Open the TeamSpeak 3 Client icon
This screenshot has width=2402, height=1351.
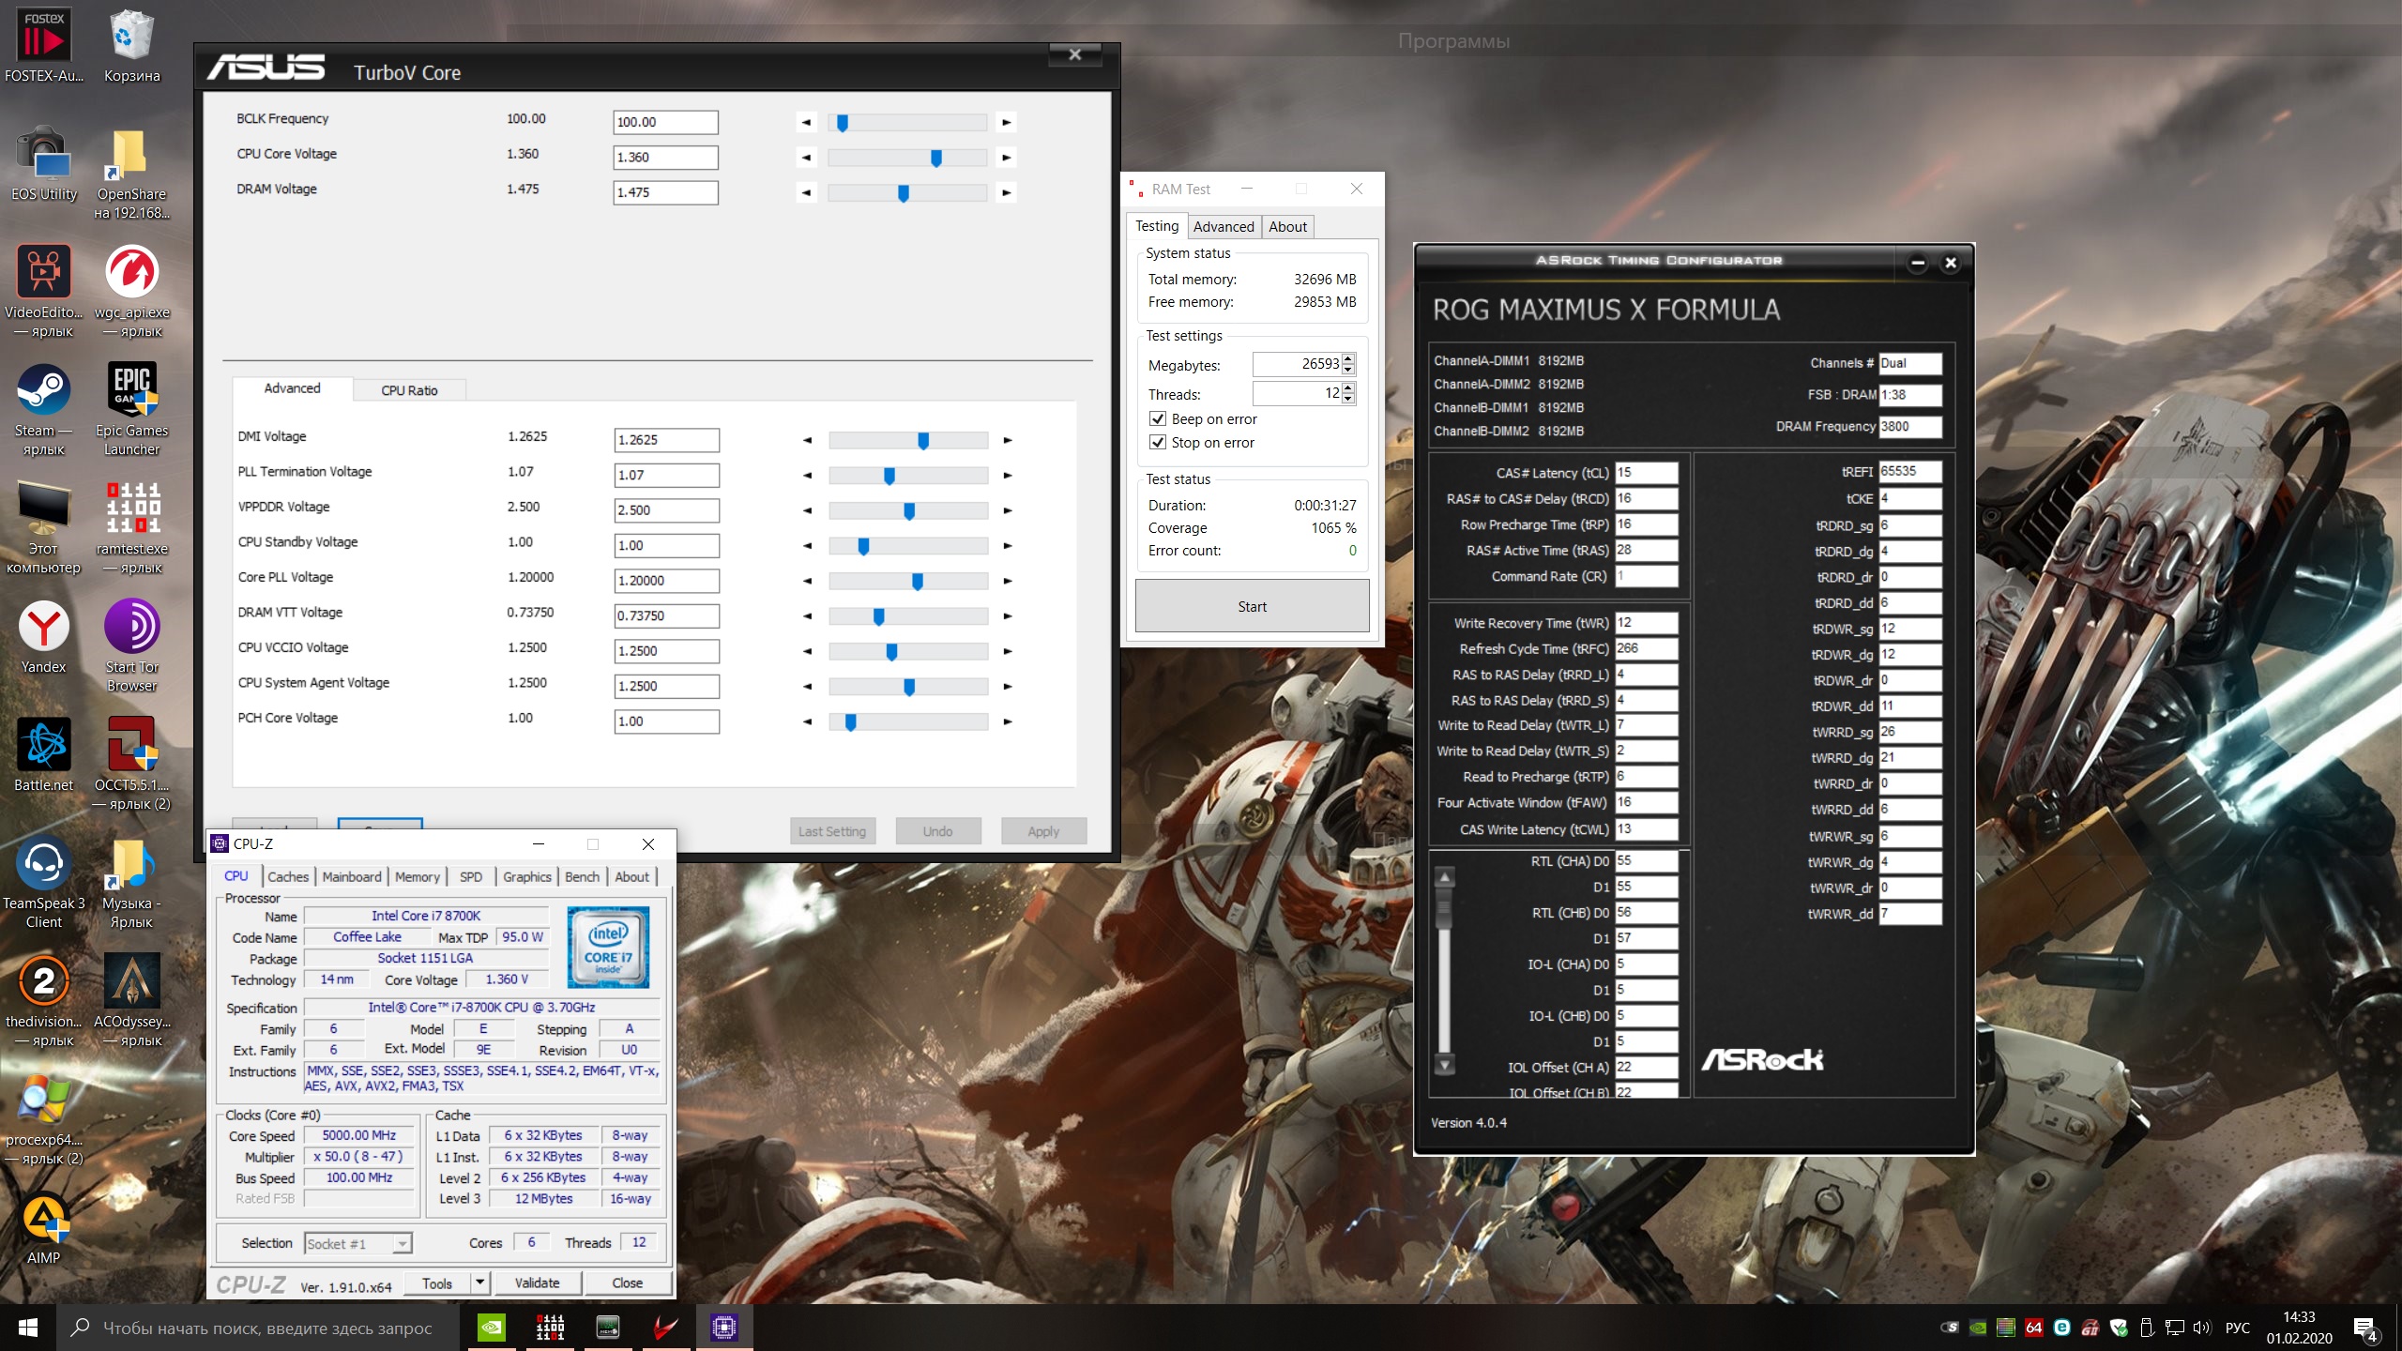[x=43, y=866]
